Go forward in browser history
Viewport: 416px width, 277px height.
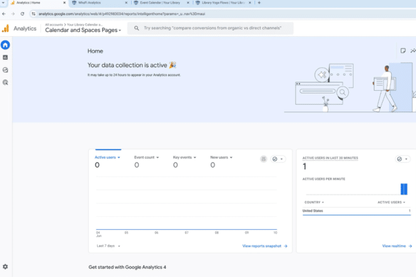(13, 14)
